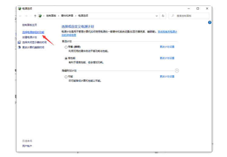This screenshot has width=227, height=157.
Task: Click the forward navigation arrow
Action: 27,16
